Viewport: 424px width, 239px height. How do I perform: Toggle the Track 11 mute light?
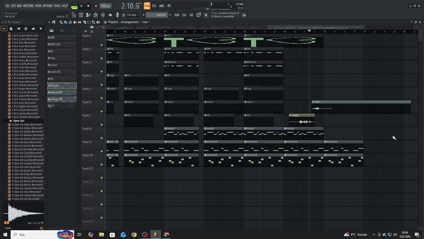pos(102,178)
